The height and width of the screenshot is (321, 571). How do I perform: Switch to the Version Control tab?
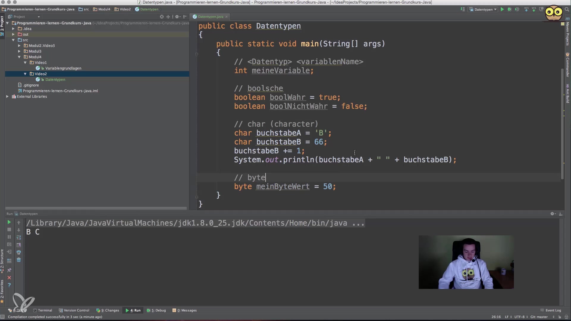click(74, 310)
